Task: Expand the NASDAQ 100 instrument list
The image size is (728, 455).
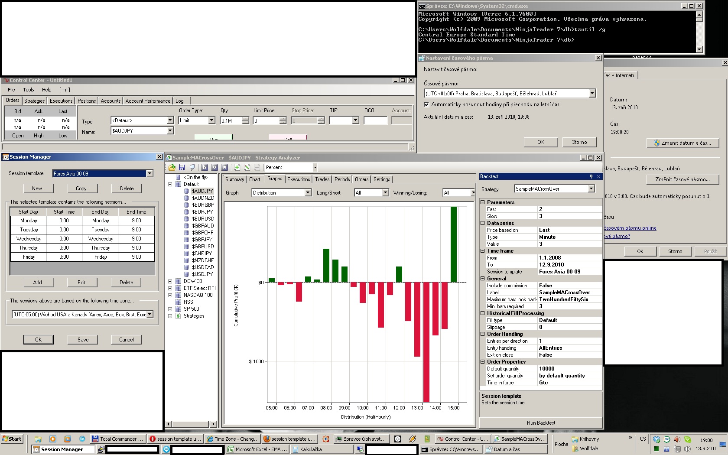Action: (170, 295)
